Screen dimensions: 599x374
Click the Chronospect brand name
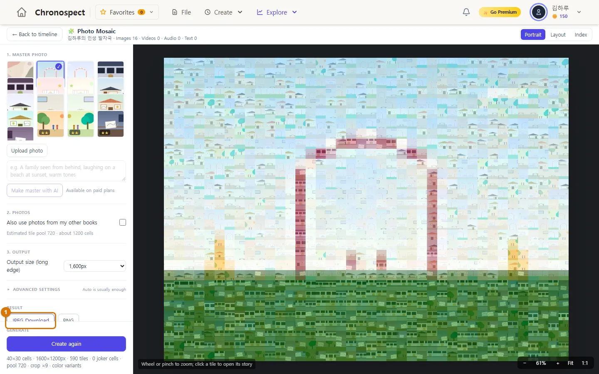point(60,12)
